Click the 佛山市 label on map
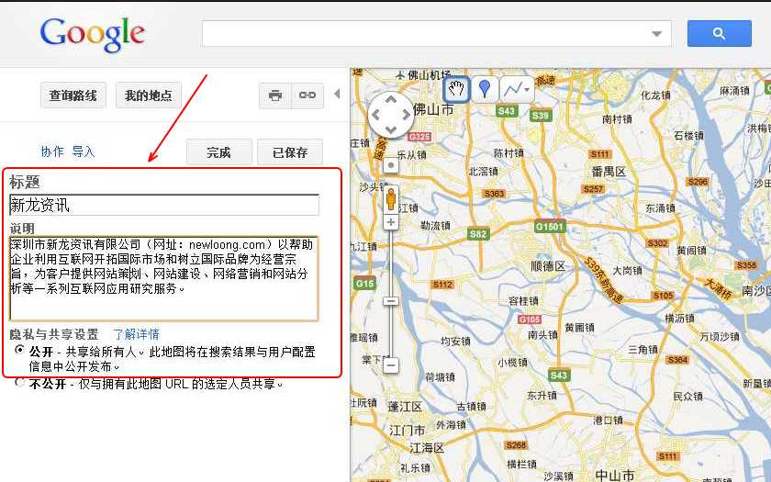 pos(433,109)
